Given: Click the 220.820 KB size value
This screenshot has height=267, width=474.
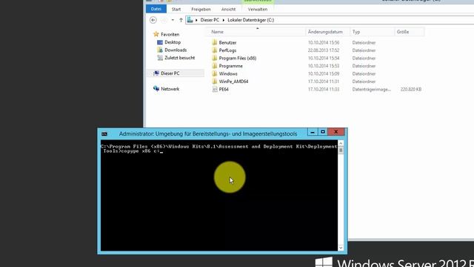Looking at the screenshot, I should point(411,89).
